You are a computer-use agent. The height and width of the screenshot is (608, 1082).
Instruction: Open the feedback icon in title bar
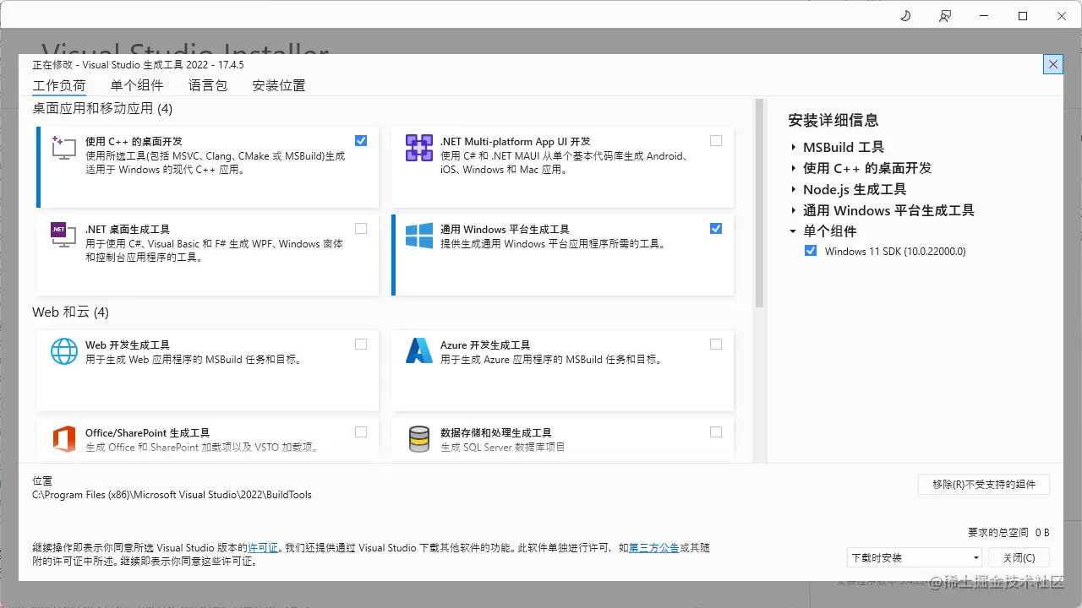(945, 16)
